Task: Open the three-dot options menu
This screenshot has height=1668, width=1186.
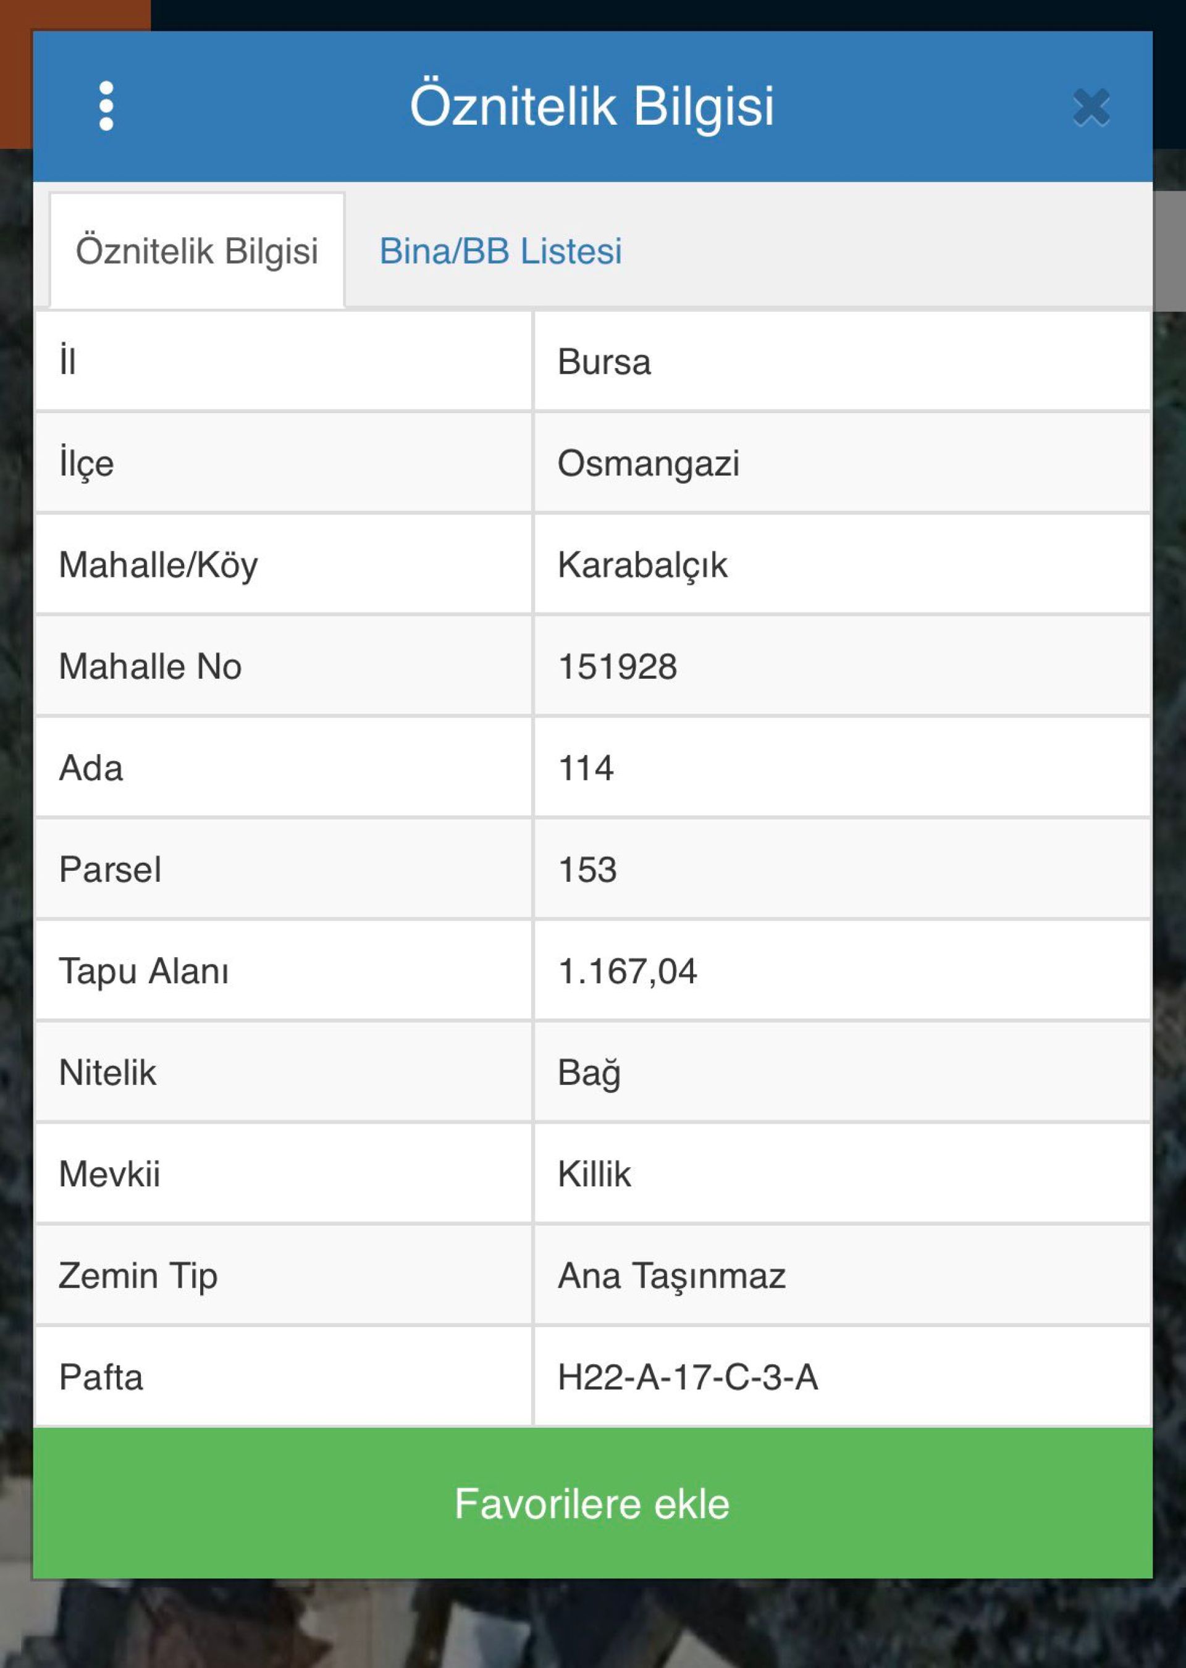Action: tap(106, 106)
